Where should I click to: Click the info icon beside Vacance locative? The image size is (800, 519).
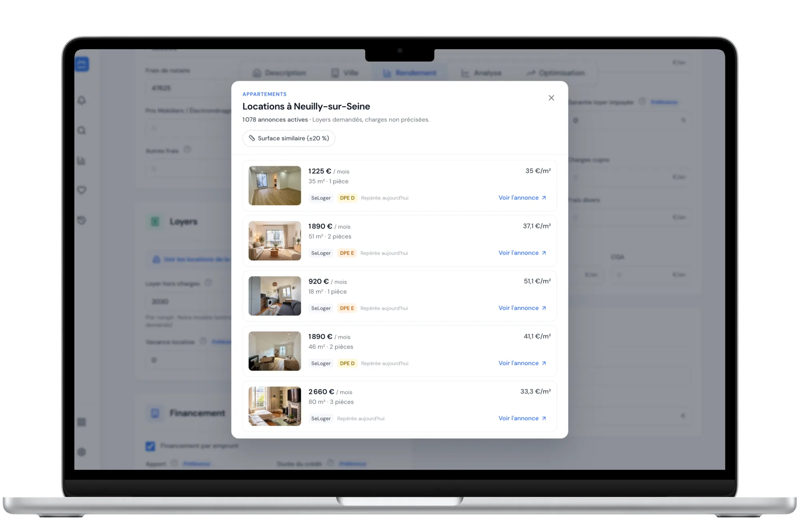203,341
